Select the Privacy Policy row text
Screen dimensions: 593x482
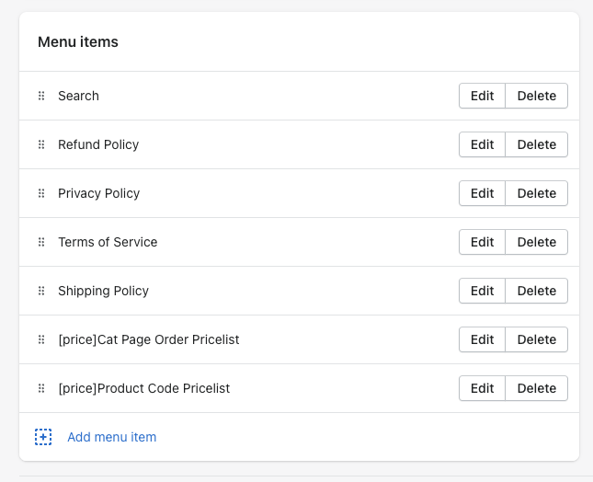pos(98,193)
